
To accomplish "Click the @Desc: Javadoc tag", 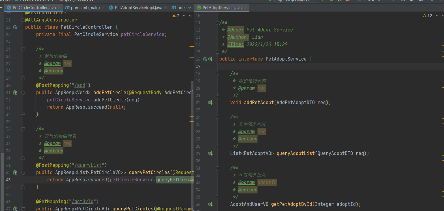I will click(x=236, y=30).
